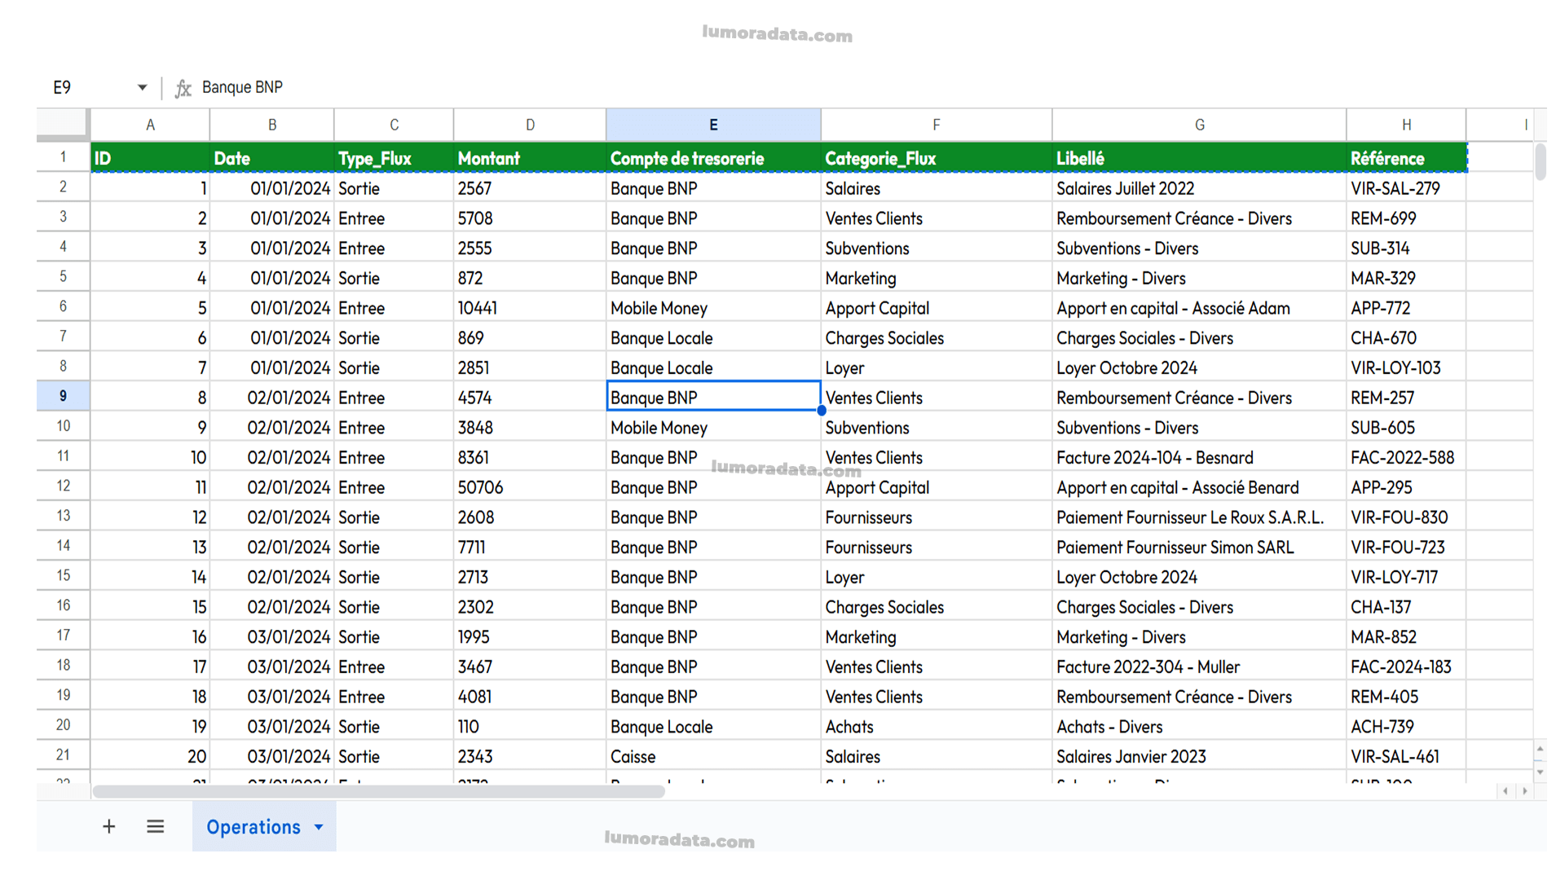Click the scroll right arrow icon
This screenshot has width=1565, height=880.
tap(1524, 791)
